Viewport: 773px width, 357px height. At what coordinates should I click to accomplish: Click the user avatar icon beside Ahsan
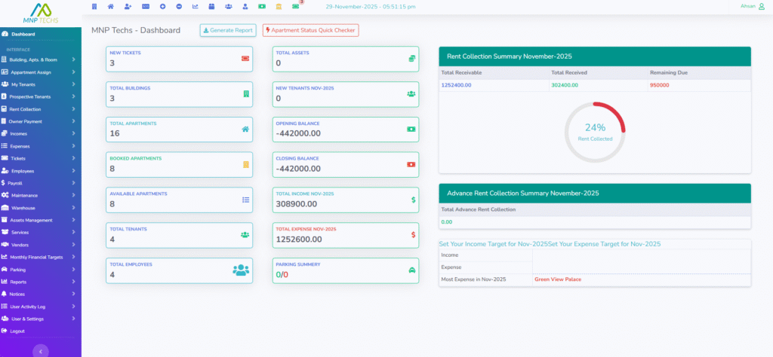coord(762,6)
